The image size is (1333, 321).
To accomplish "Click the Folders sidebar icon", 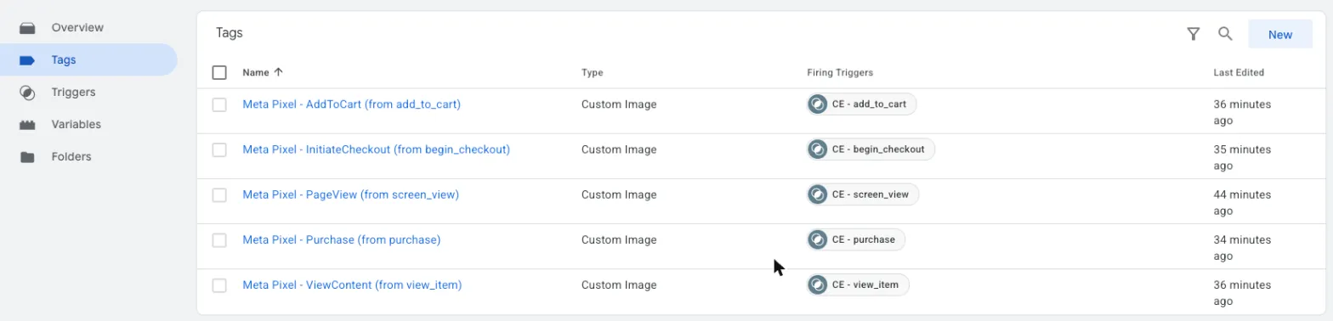I will tap(28, 157).
